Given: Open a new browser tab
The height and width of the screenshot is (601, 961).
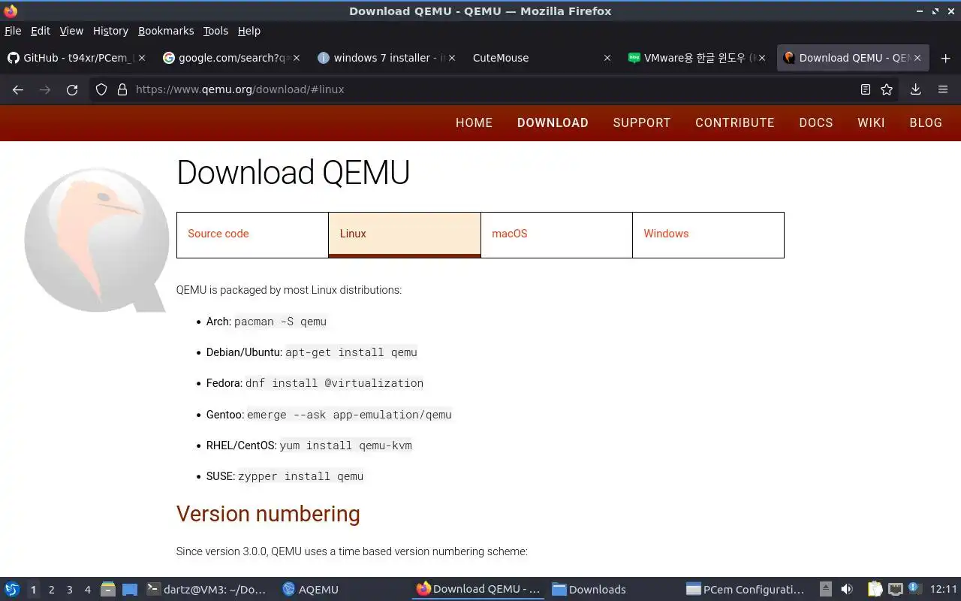Looking at the screenshot, I should 945,58.
